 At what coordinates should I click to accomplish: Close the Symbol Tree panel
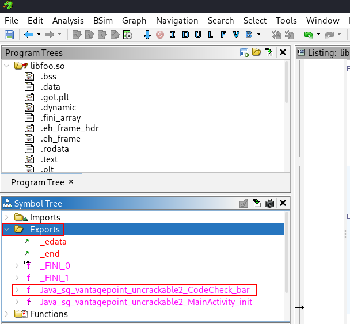coord(282,204)
